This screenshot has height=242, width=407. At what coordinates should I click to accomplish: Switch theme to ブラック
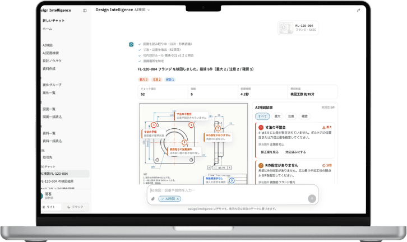point(75,207)
